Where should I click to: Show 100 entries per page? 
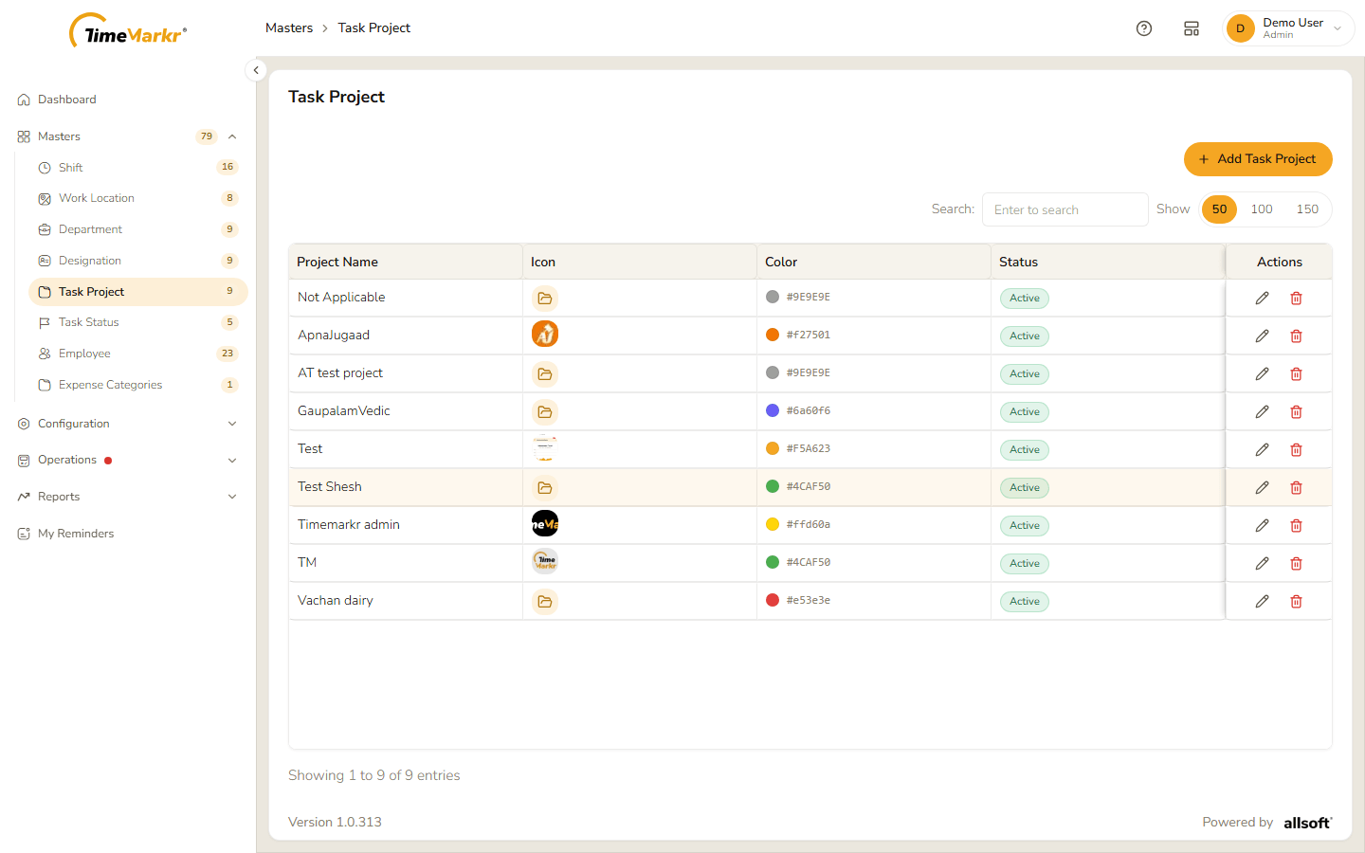(x=1262, y=209)
